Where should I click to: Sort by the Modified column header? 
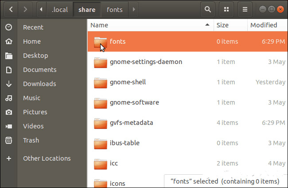click(264, 25)
